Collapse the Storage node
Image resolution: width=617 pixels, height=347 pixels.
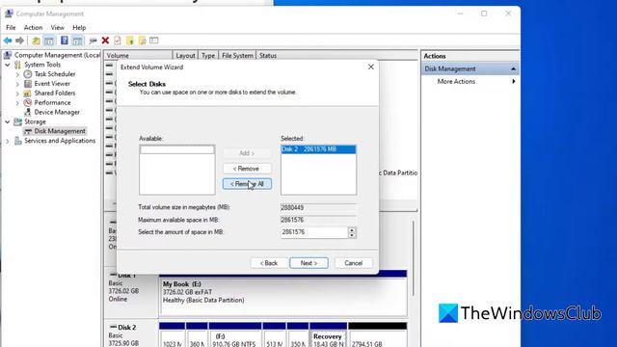(x=8, y=122)
